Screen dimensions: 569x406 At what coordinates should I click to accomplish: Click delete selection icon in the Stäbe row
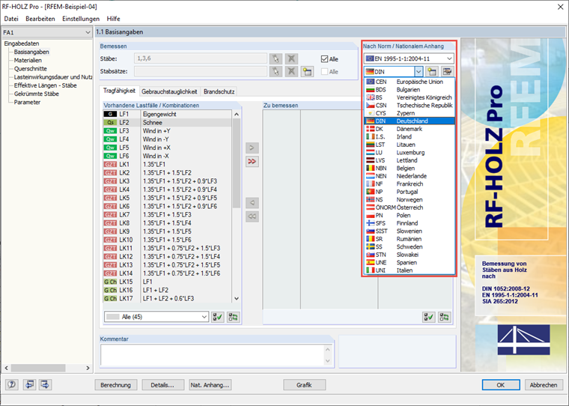(291, 59)
